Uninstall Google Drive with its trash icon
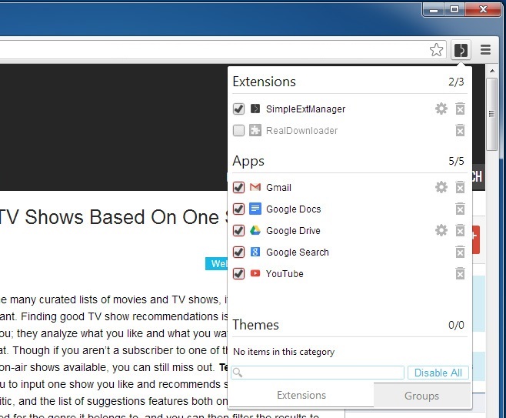Image resolution: width=506 pixels, height=418 pixels. click(x=460, y=231)
